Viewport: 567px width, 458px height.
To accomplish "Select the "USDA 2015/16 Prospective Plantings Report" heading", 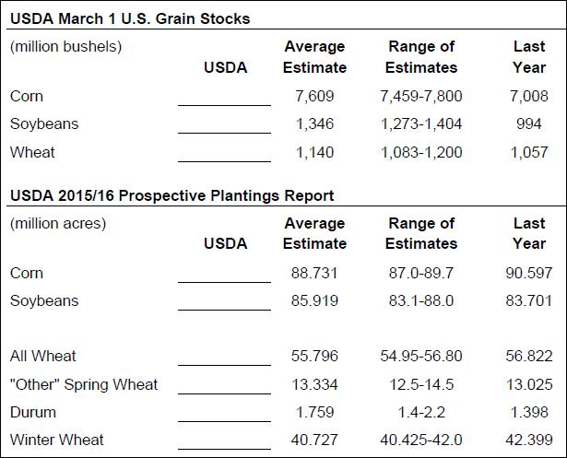I will tap(171, 195).
